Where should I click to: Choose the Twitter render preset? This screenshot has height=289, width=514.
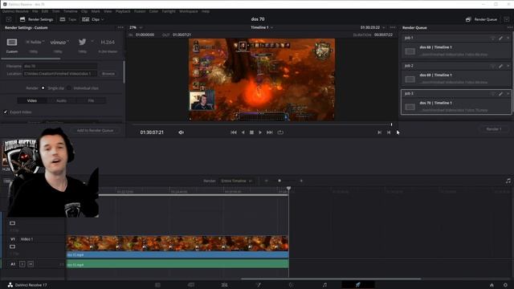tap(82, 42)
